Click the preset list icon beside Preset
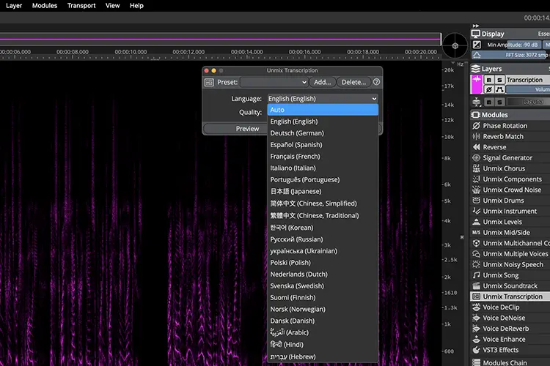 pos(209,82)
